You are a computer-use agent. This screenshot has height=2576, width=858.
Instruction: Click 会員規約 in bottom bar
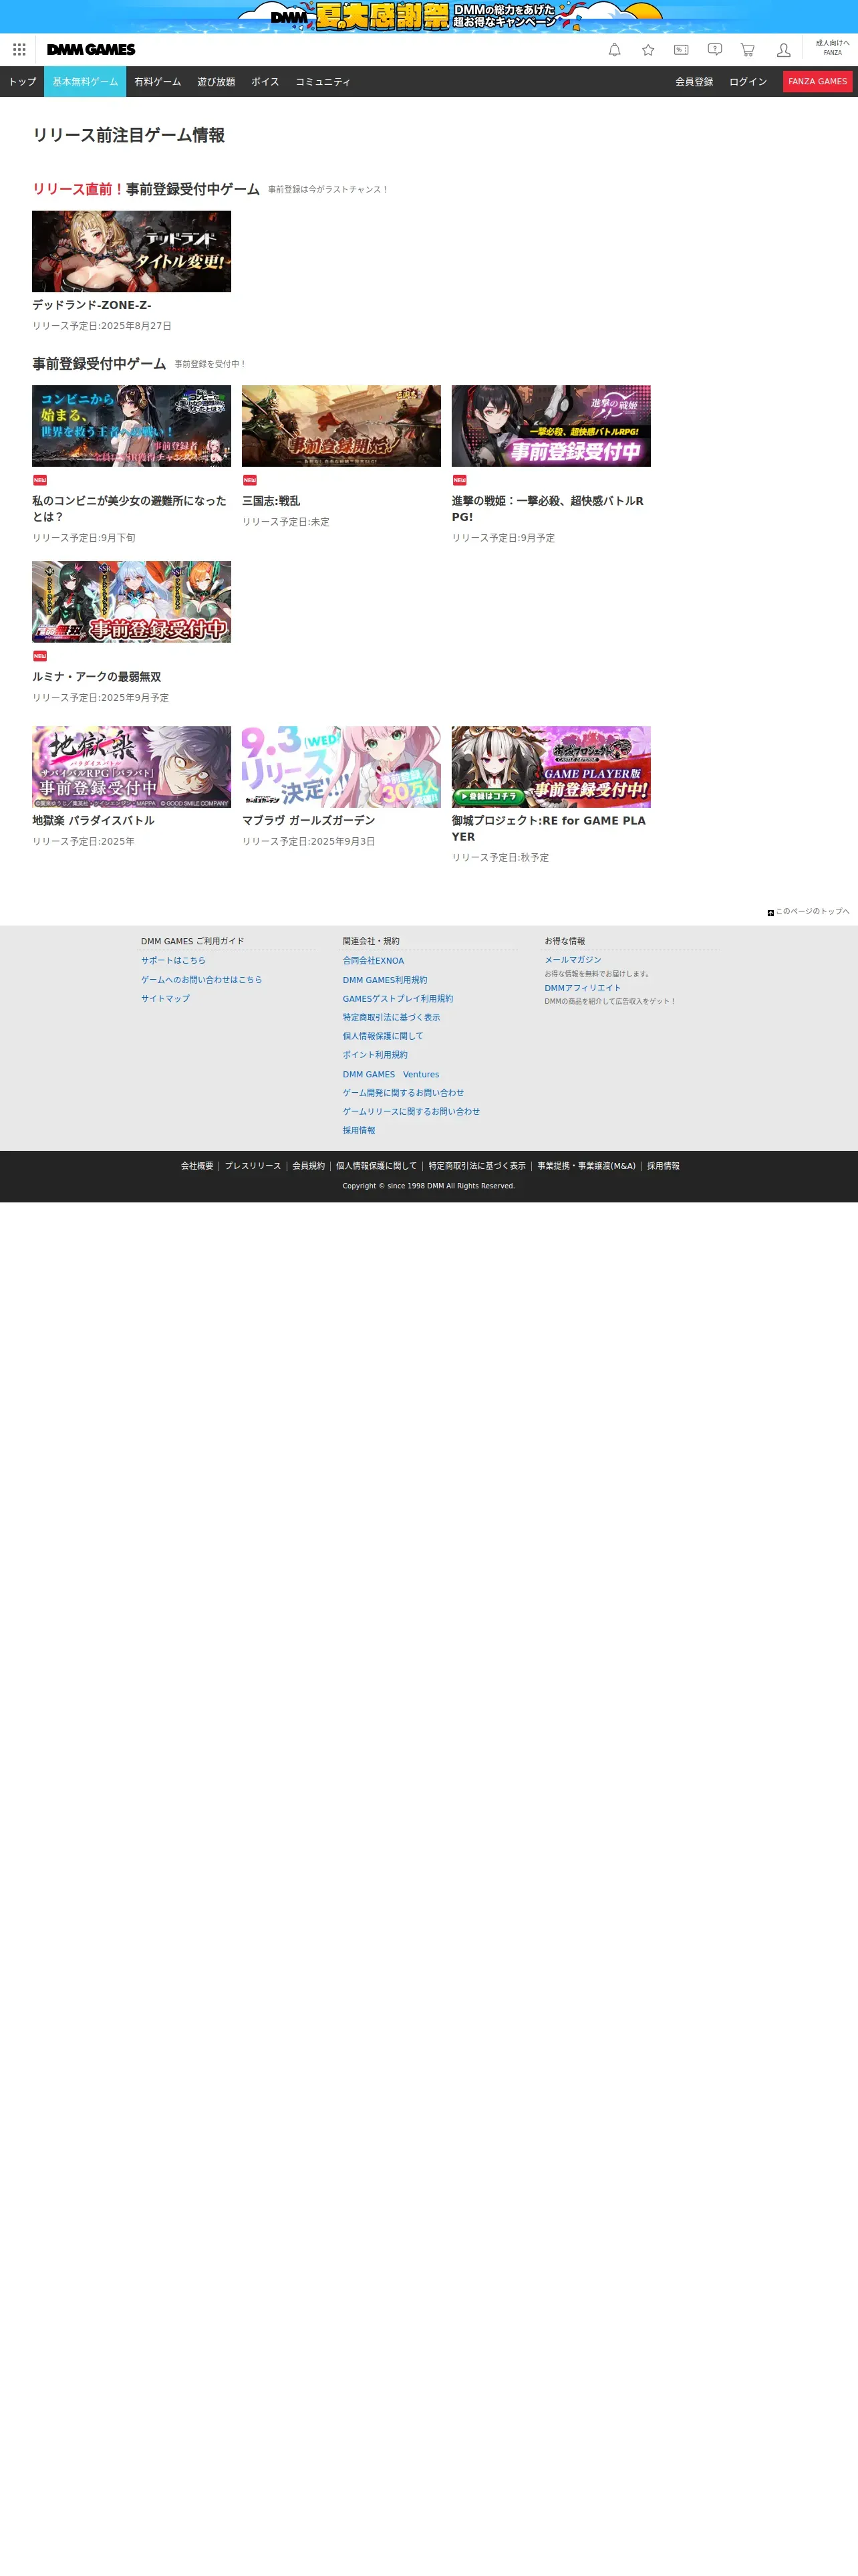click(x=309, y=1166)
